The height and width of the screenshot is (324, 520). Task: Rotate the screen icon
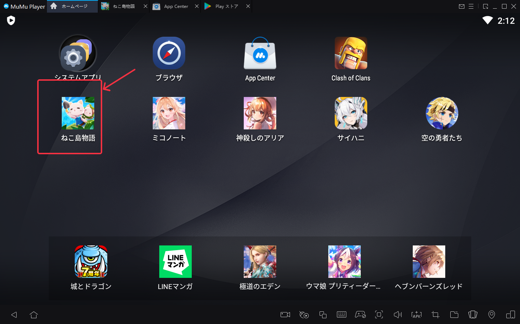point(473,315)
